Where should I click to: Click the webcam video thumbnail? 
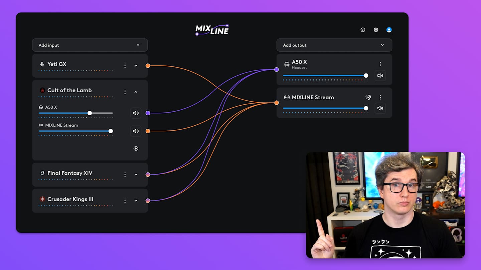point(385,205)
